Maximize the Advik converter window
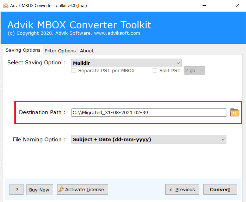This screenshot has height=202, width=246. tap(221, 6)
